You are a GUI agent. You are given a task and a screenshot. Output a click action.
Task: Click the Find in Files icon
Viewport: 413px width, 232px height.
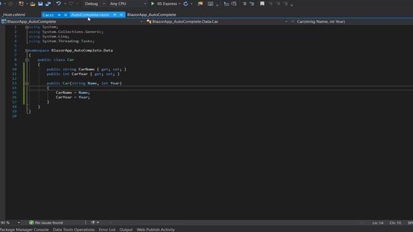tap(200, 4)
